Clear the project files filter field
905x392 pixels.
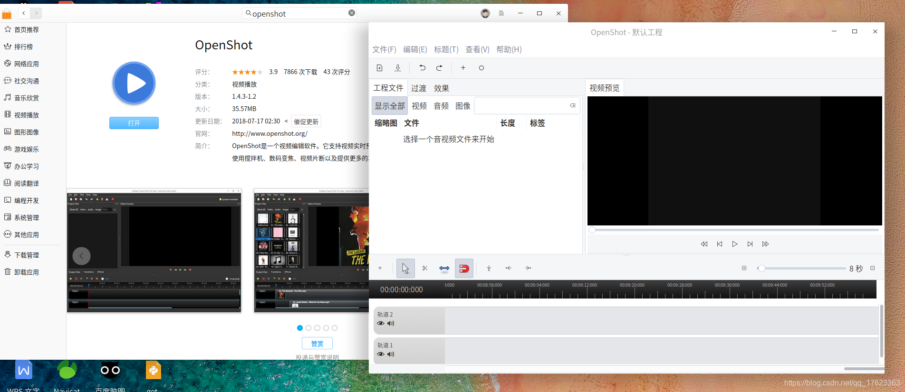click(573, 105)
